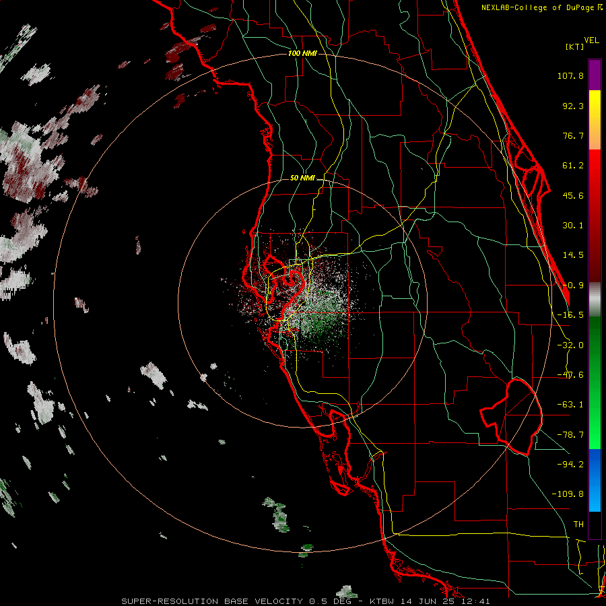Image resolution: width=606 pixels, height=606 pixels.
Task: Click the 12:41 timestamp
Action: tap(474, 601)
